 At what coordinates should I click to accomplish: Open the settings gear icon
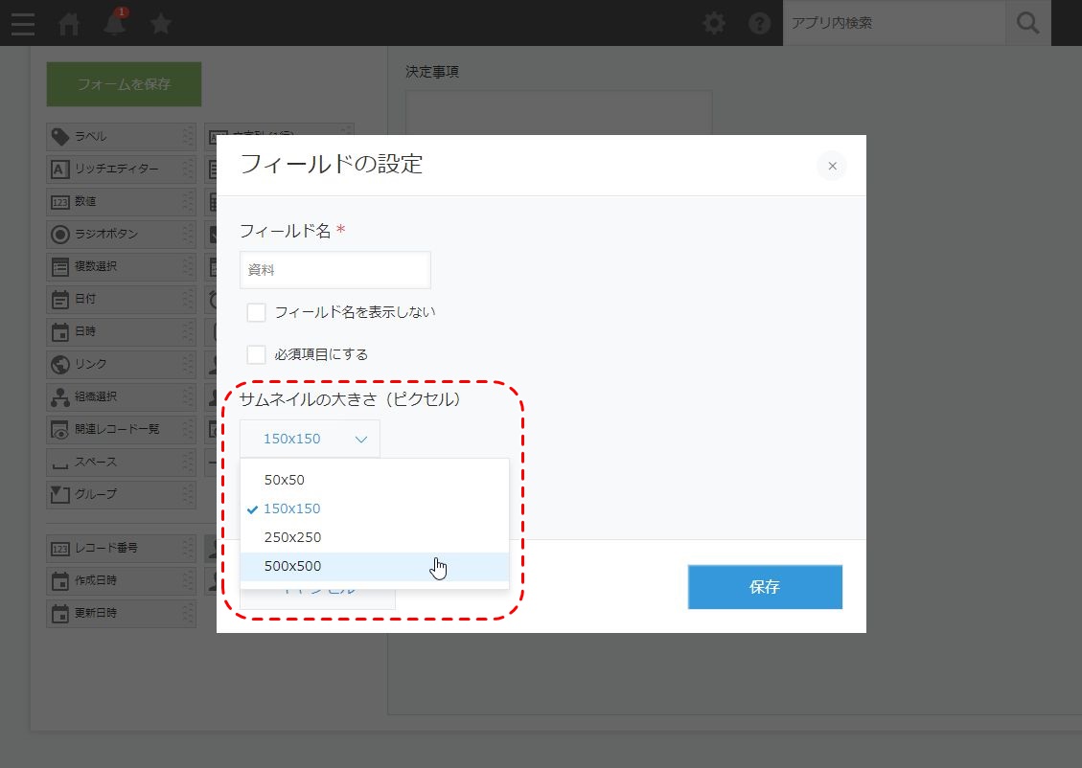(x=714, y=23)
